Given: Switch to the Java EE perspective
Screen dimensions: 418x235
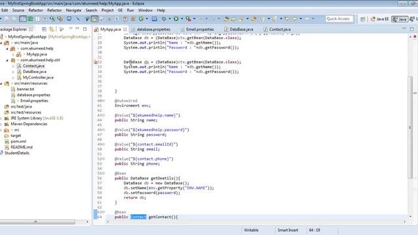Looking at the screenshot, I should (380, 19).
